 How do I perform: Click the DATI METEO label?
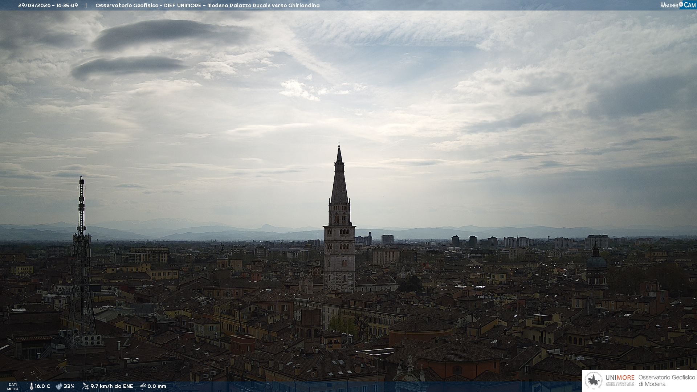(13, 387)
